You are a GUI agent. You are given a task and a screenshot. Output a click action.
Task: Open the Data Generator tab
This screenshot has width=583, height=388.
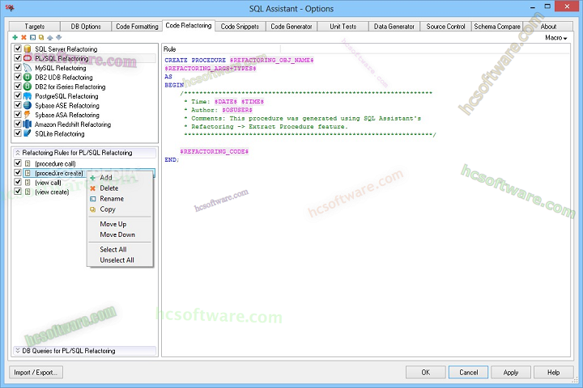coord(394,27)
